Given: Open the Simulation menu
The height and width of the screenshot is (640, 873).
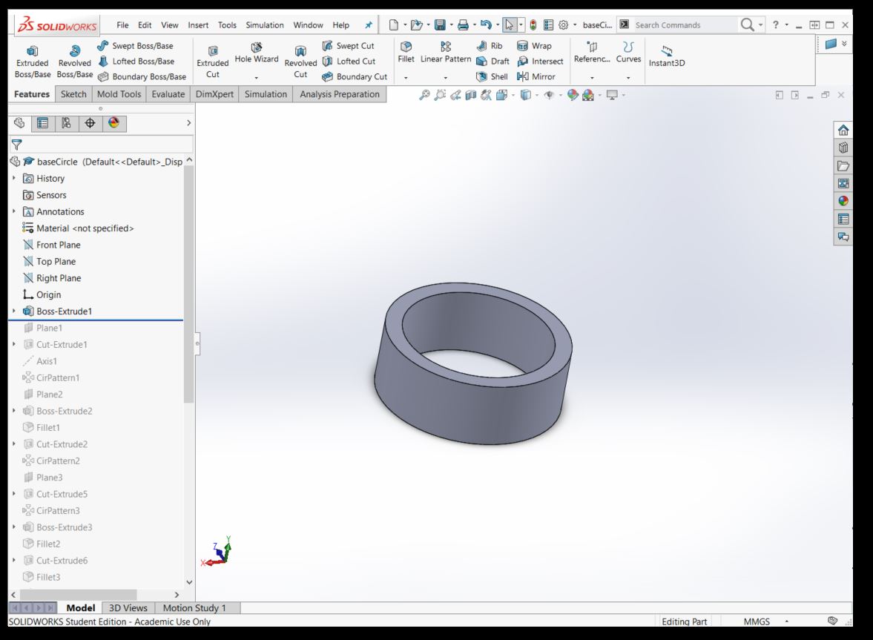Looking at the screenshot, I should coord(265,25).
